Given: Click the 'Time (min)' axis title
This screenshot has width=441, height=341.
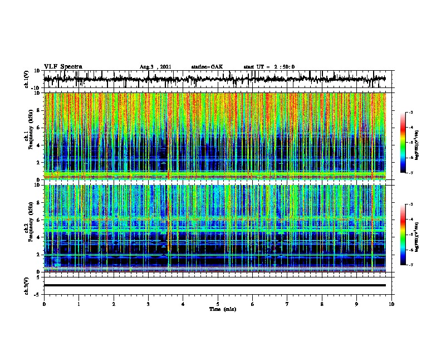Looking at the screenshot, I should pyautogui.click(x=223, y=309).
